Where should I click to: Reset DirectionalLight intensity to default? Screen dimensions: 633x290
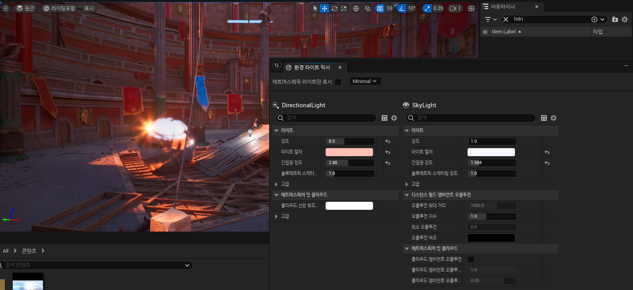(x=388, y=141)
